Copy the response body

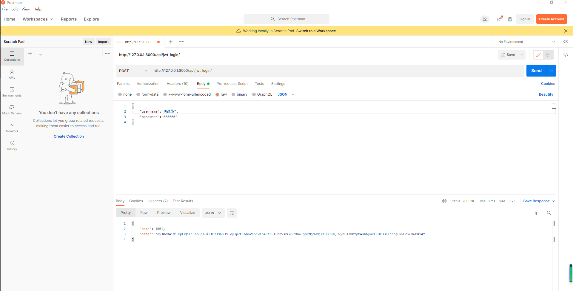coord(537,213)
